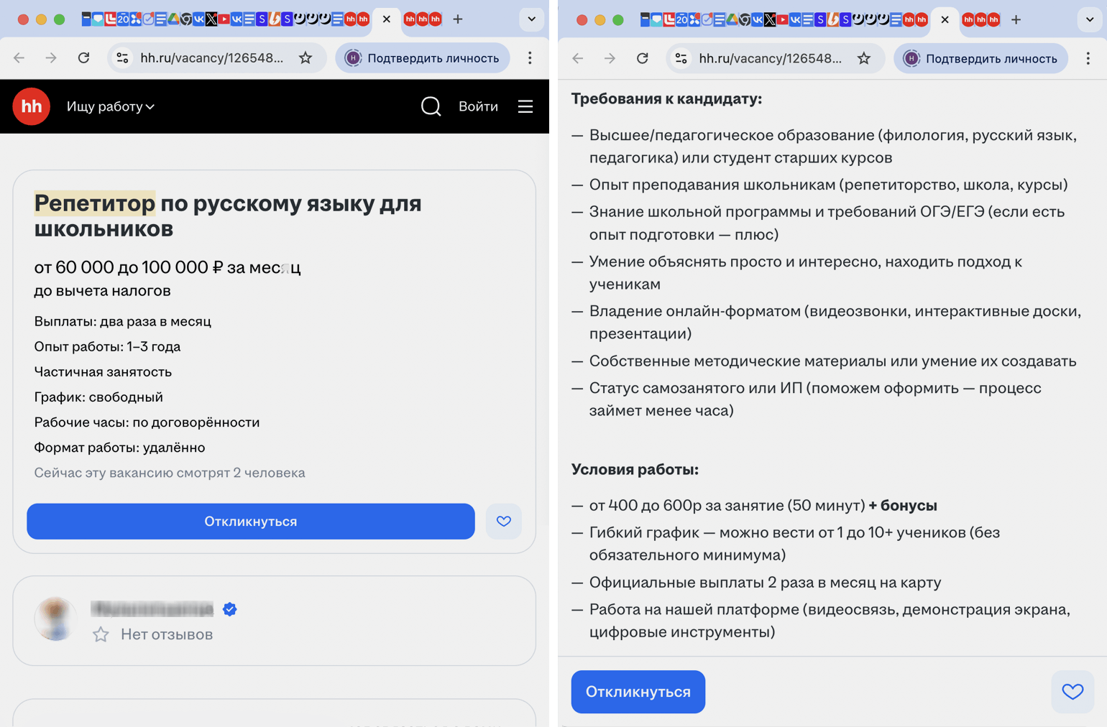Click the wide blue "Откликнуться" button
1107x727 pixels.
(x=250, y=522)
